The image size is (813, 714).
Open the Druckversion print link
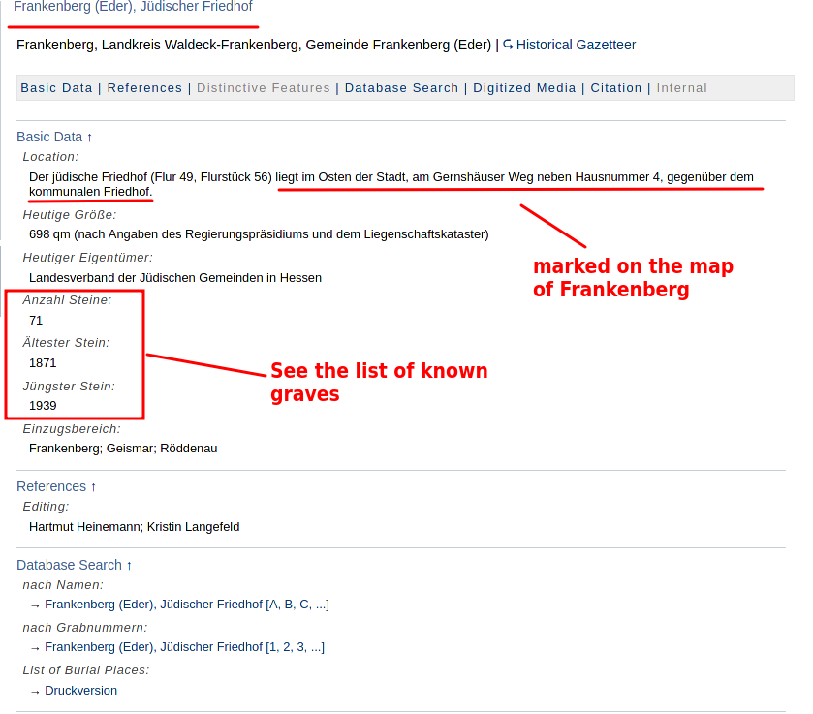[x=80, y=691]
